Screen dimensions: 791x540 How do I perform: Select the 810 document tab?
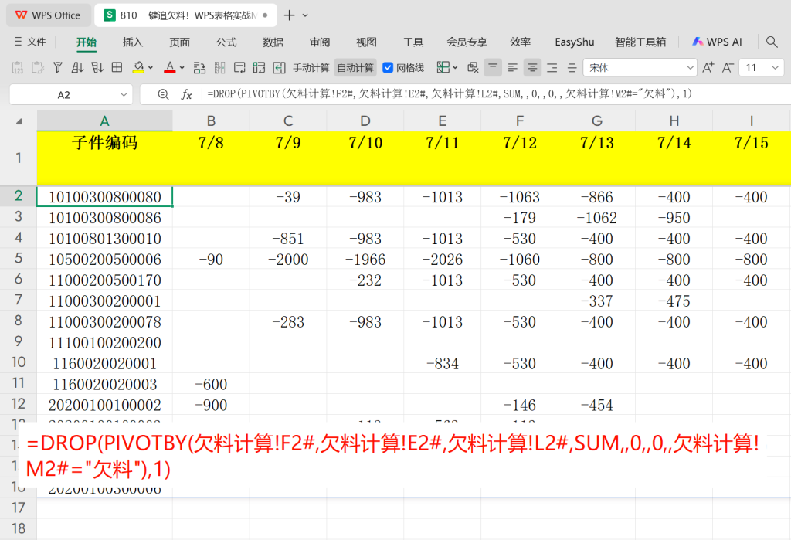coord(185,15)
